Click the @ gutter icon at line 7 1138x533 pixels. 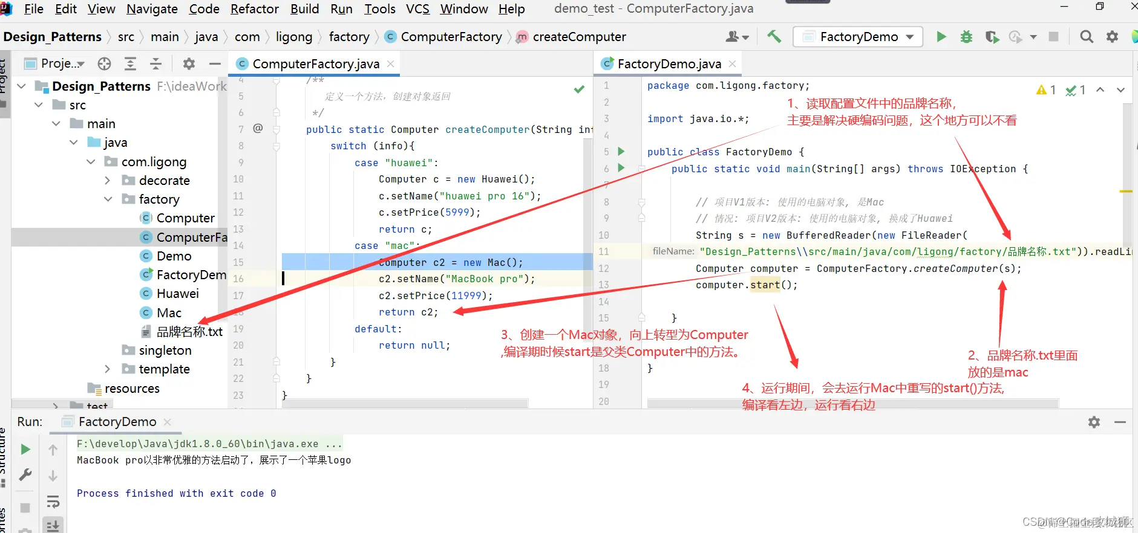click(258, 128)
